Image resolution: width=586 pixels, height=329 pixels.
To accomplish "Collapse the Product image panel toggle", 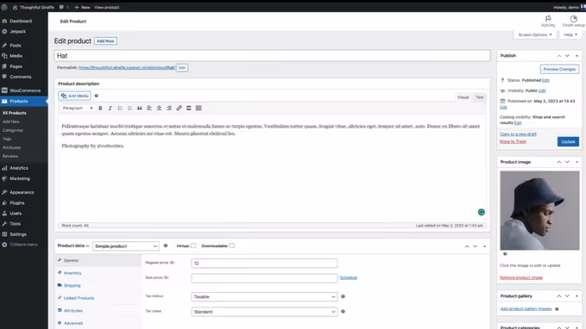I will 577,162.
